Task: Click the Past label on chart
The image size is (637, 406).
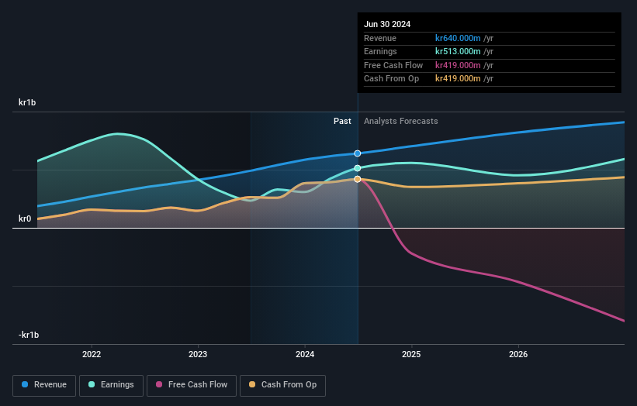Action: pos(342,121)
